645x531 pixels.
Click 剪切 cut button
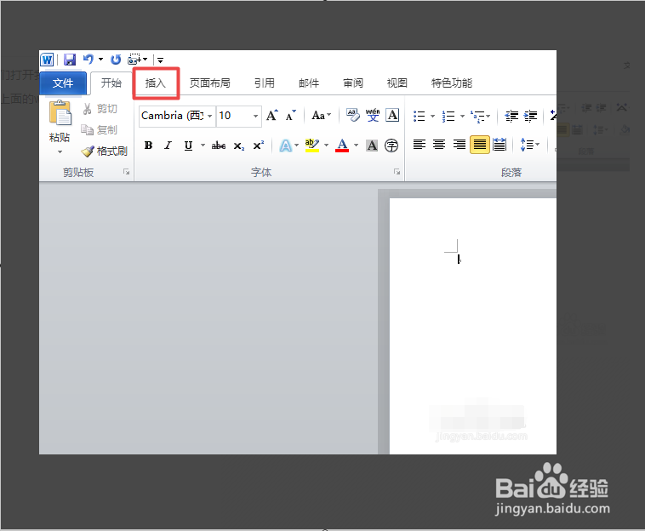100,109
